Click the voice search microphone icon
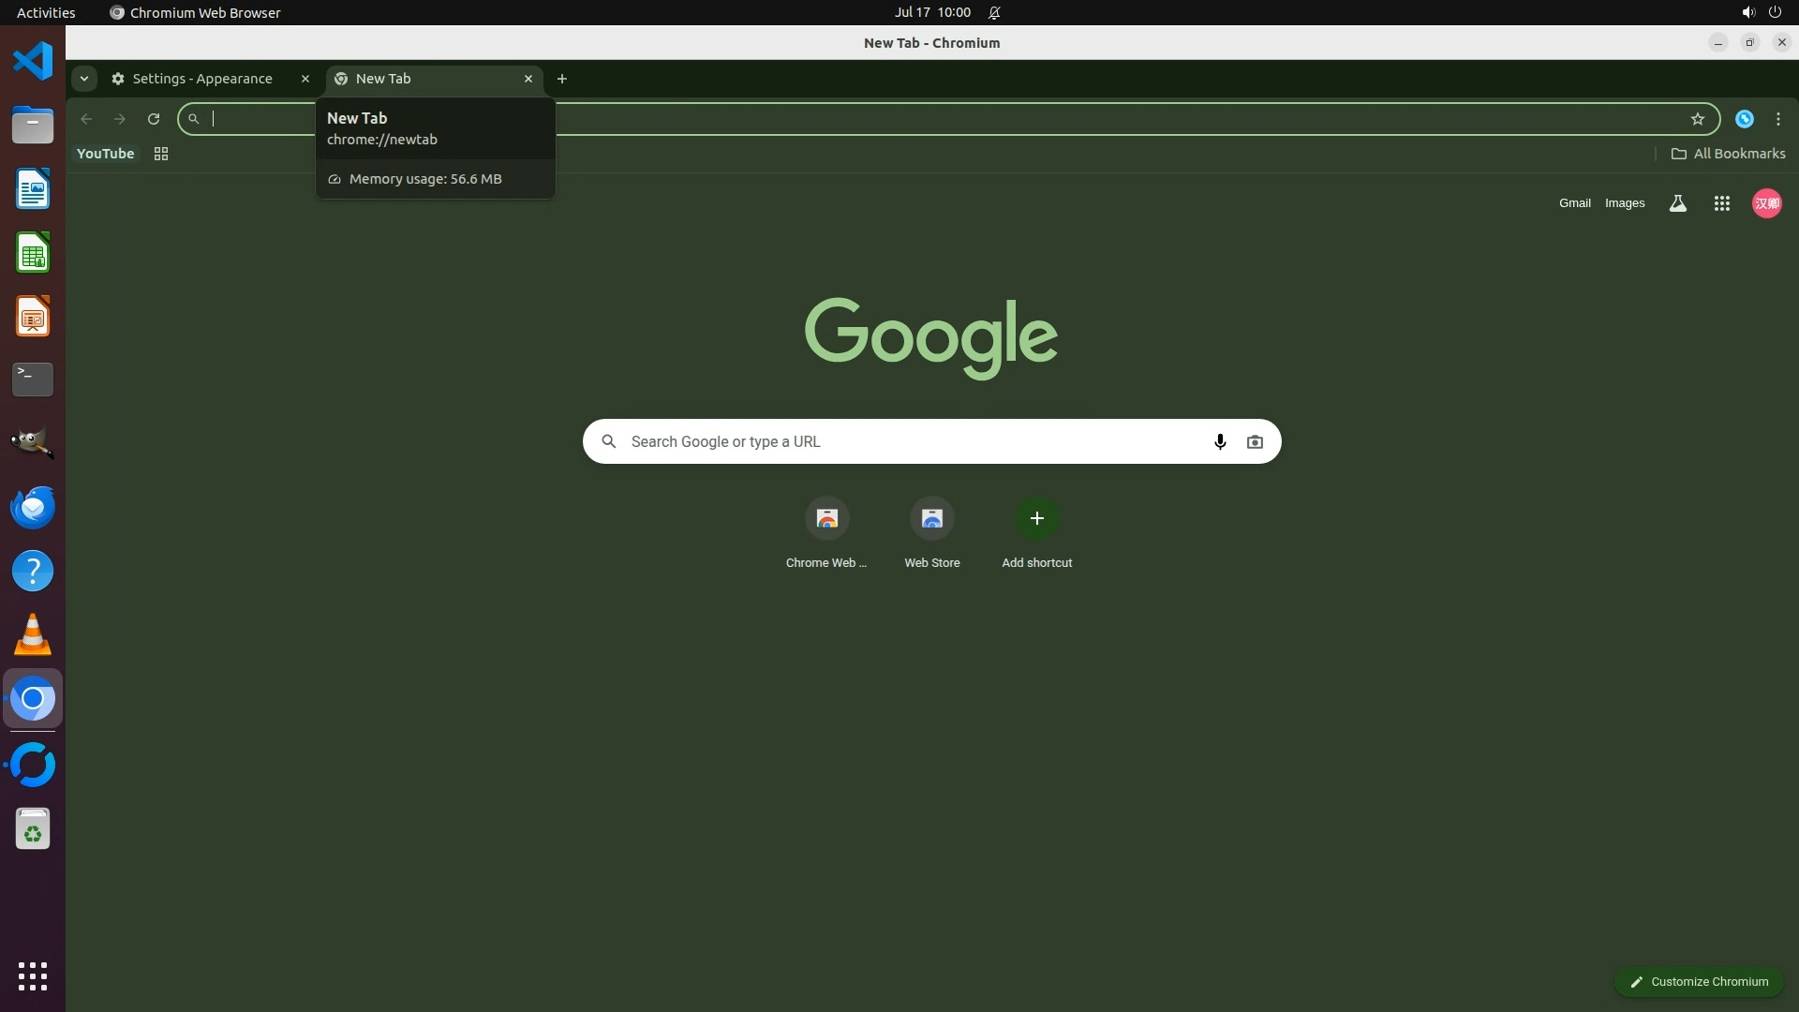The image size is (1799, 1012). 1219,441
